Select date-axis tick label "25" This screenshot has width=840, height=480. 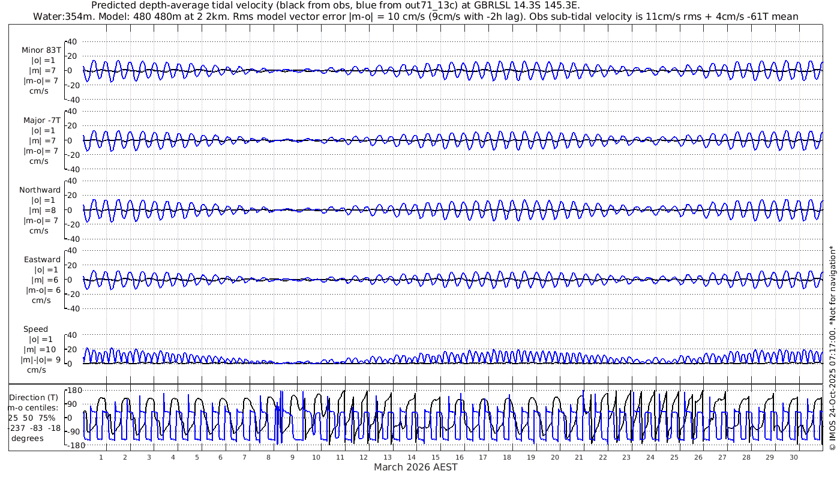click(x=674, y=457)
